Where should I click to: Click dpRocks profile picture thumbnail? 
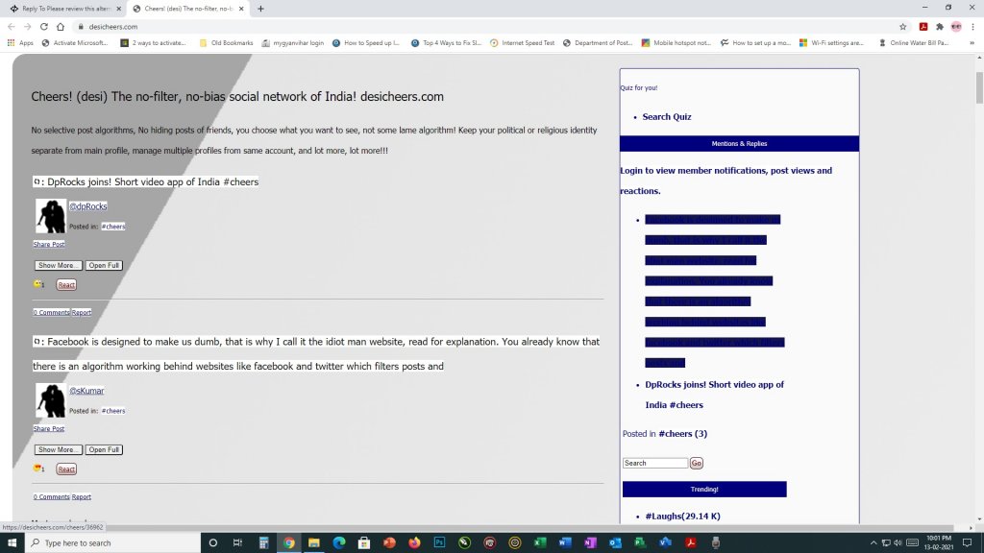51,216
